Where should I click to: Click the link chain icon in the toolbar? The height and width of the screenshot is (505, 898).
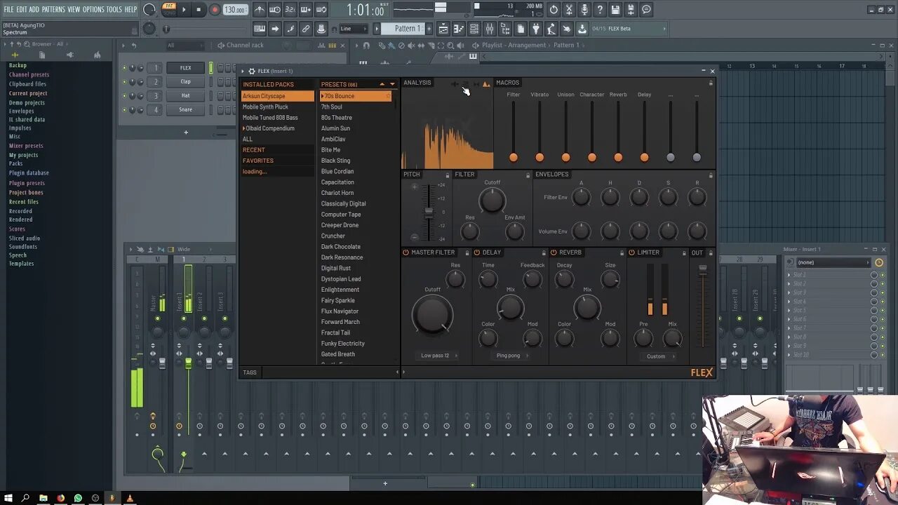(306, 29)
